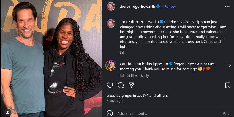View candace.nicholas.lippman's story avatar

coord(111,65)
